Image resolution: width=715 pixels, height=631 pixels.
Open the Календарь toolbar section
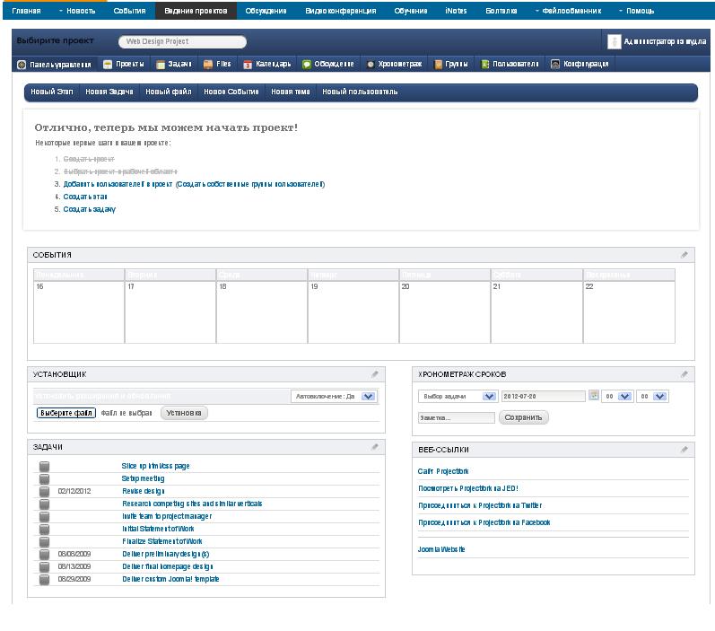tap(267, 65)
